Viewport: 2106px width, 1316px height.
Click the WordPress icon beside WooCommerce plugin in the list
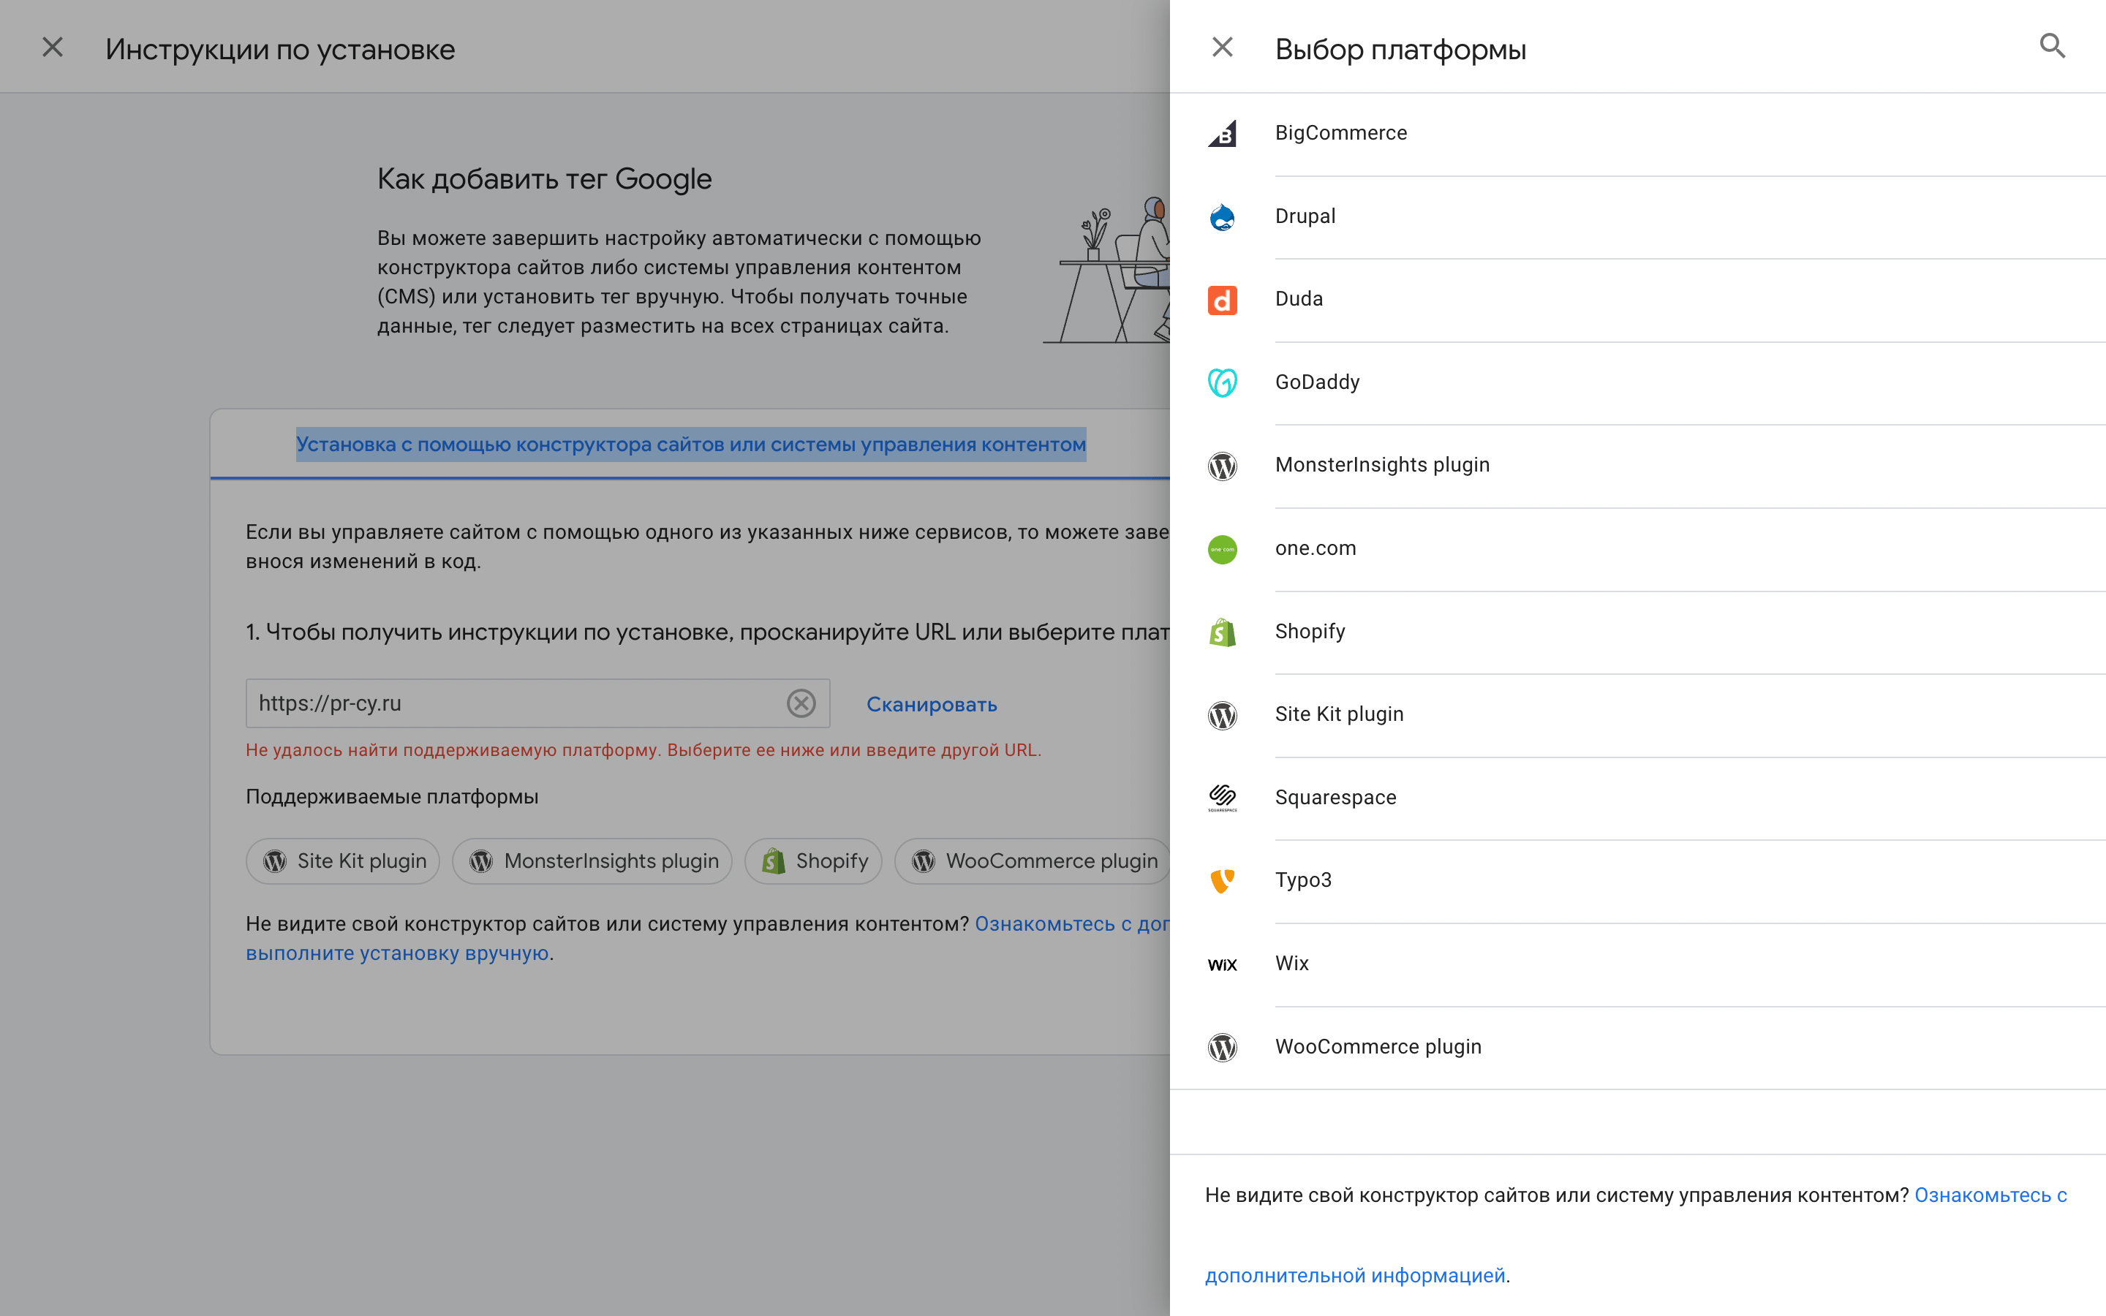[x=1222, y=1048]
